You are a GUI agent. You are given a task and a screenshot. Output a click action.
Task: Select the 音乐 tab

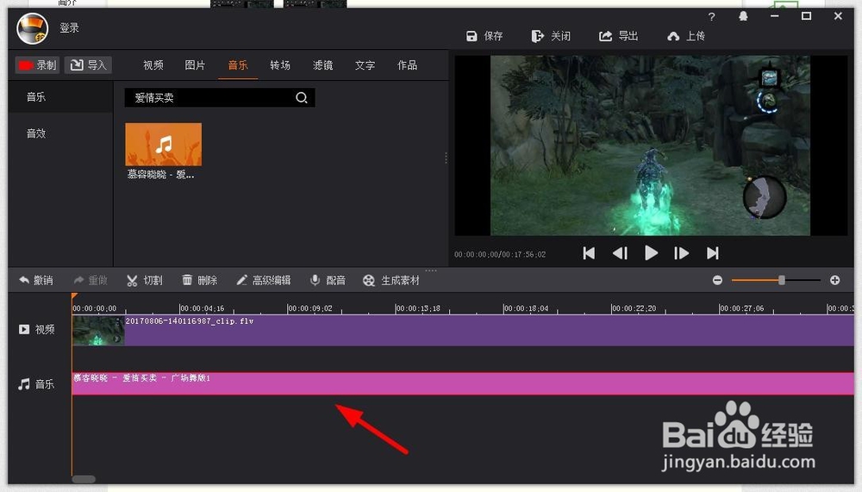(238, 65)
